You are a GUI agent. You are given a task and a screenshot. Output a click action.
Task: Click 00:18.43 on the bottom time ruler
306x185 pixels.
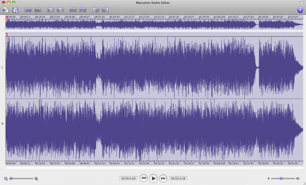coord(40,164)
